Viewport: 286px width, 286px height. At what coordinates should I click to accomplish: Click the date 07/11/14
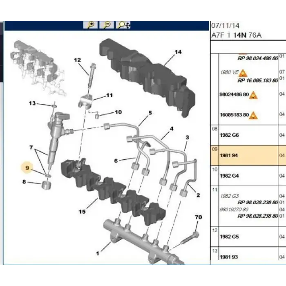coord(225,25)
